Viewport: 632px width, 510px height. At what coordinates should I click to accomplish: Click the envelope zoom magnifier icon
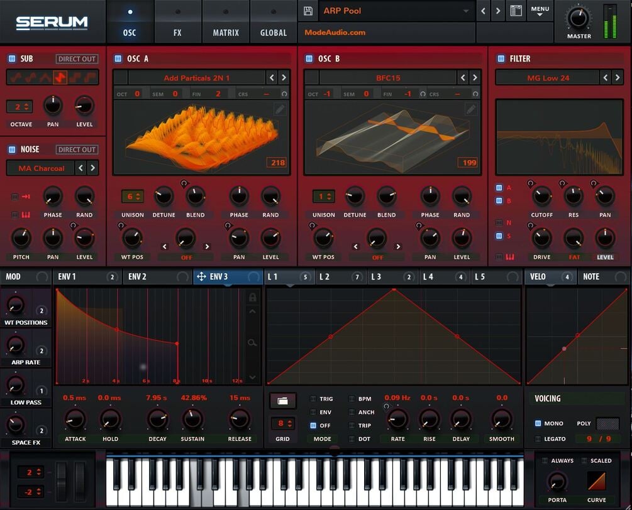252,342
